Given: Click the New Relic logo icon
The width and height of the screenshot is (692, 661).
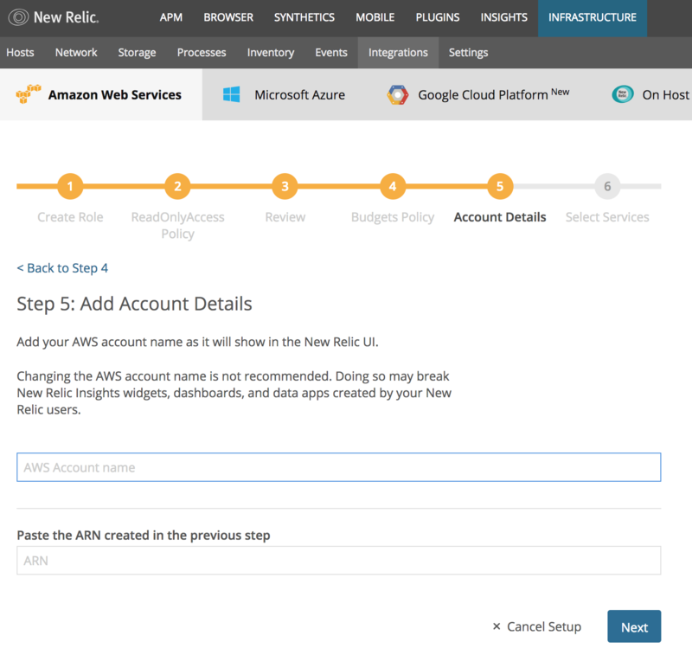Looking at the screenshot, I should (x=18, y=17).
